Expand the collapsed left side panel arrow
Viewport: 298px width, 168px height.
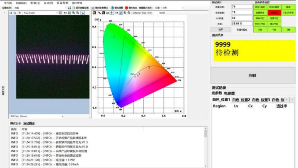pyautogui.click(x=4, y=13)
